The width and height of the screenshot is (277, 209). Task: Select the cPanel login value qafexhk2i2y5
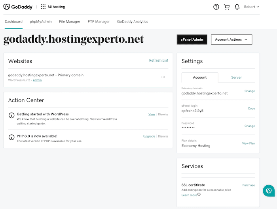tap(192, 111)
